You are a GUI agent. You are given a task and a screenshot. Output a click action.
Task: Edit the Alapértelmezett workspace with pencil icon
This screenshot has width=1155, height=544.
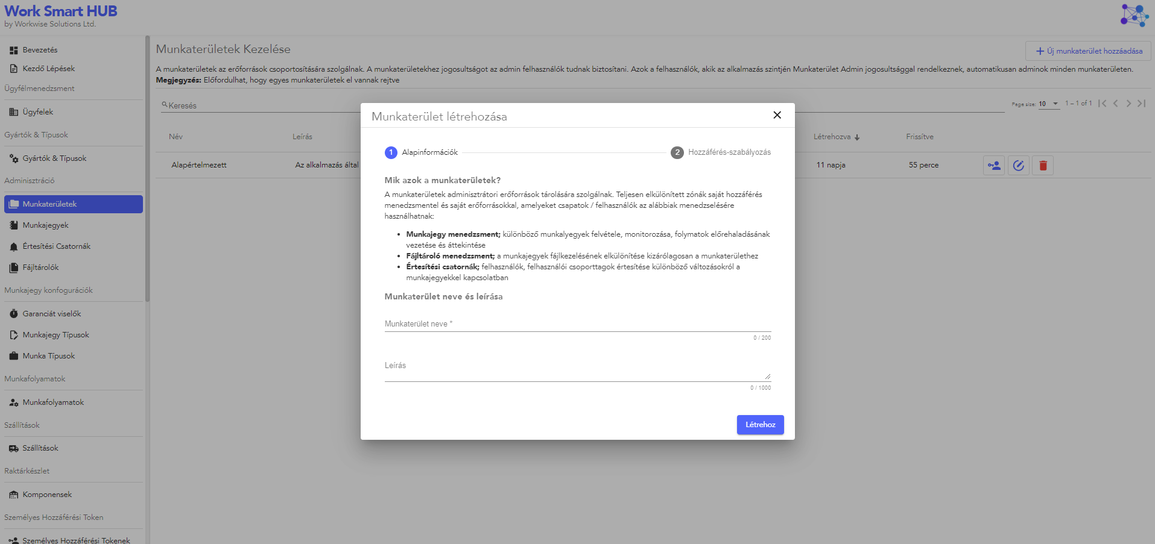pos(1019,165)
